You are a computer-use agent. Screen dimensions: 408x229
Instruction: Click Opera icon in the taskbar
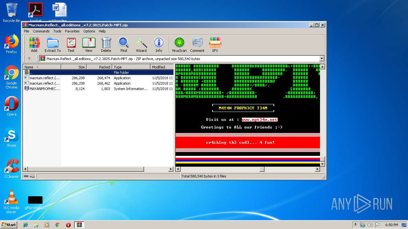(68, 225)
